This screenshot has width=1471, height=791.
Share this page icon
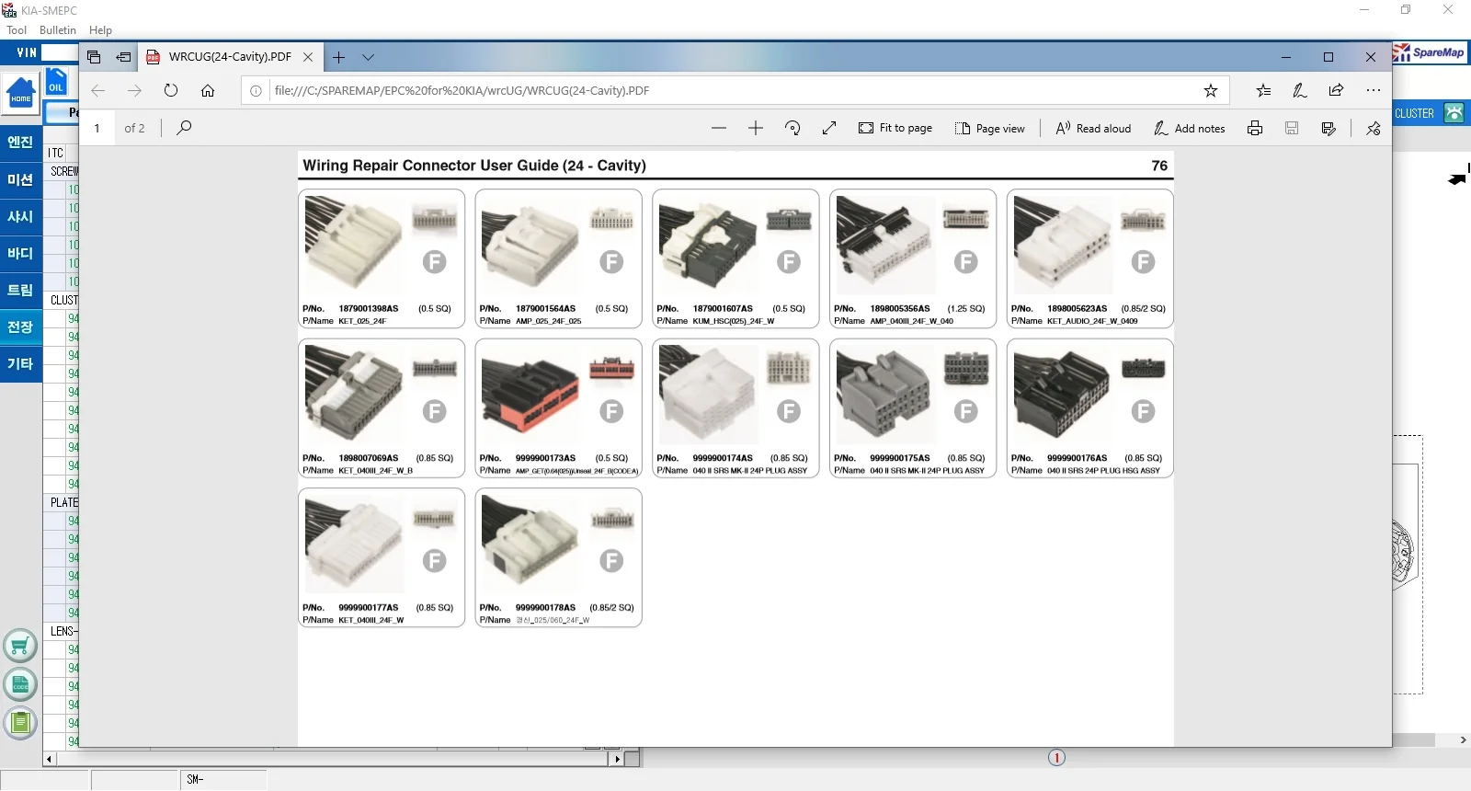click(x=1336, y=90)
